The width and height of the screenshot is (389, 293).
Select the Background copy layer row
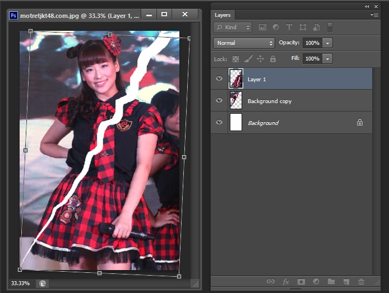tap(291, 100)
